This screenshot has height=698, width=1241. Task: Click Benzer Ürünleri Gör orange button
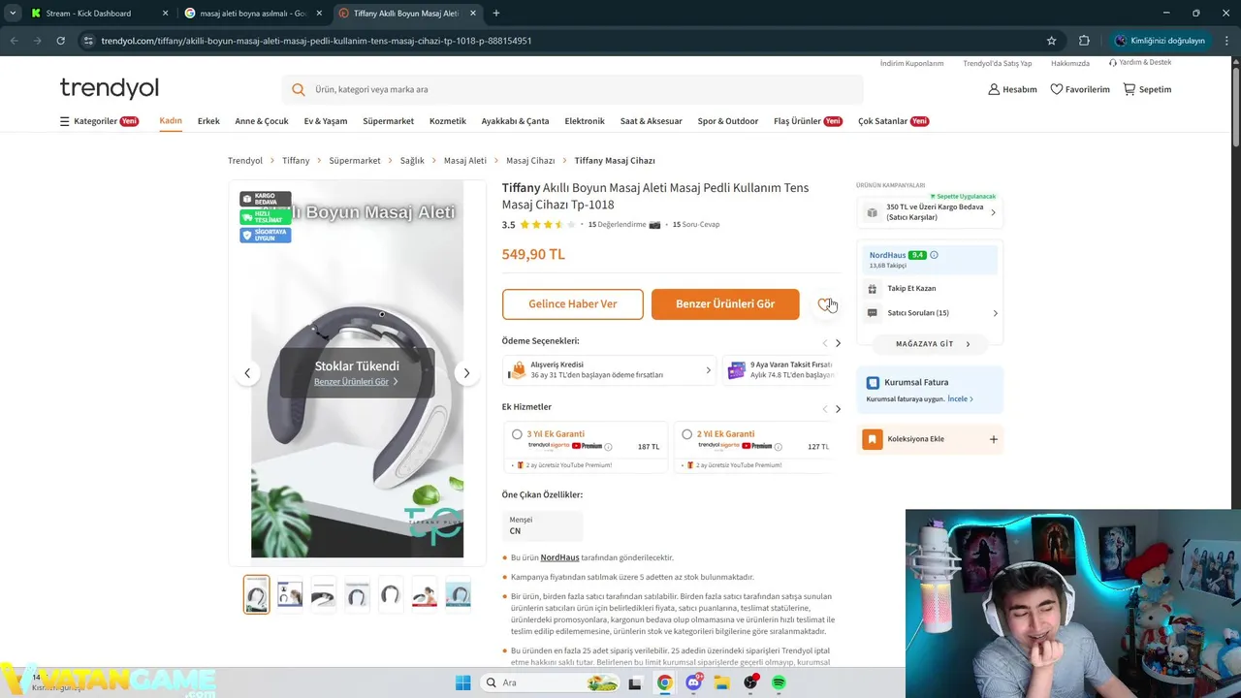click(x=725, y=304)
